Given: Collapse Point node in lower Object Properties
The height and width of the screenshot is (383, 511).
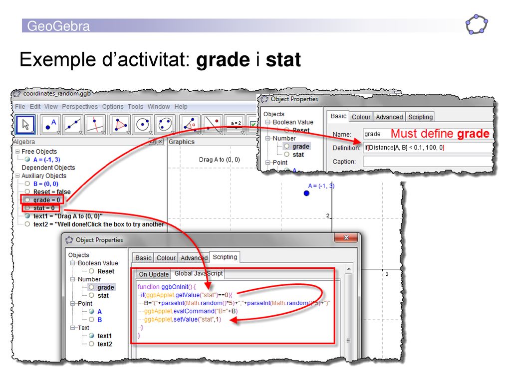Looking at the screenshot, I should tap(73, 303).
